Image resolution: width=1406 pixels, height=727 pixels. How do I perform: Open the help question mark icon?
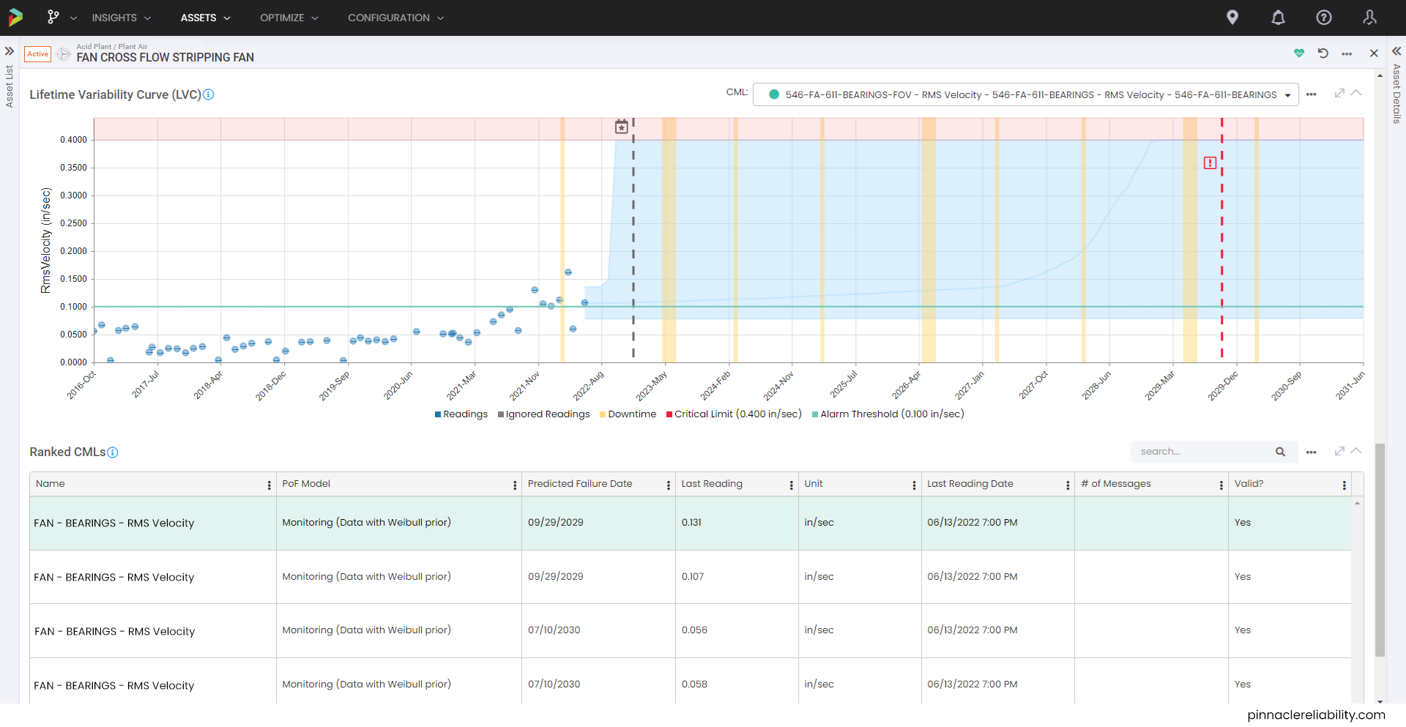tap(1323, 17)
